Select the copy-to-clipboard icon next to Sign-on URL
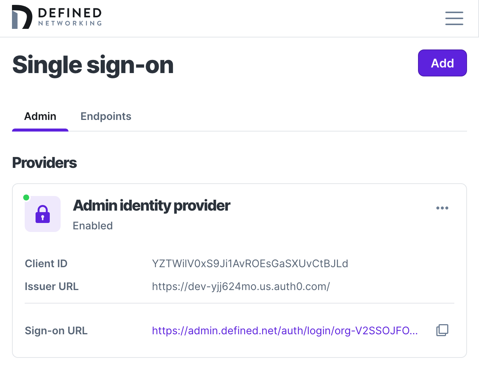 pos(442,330)
